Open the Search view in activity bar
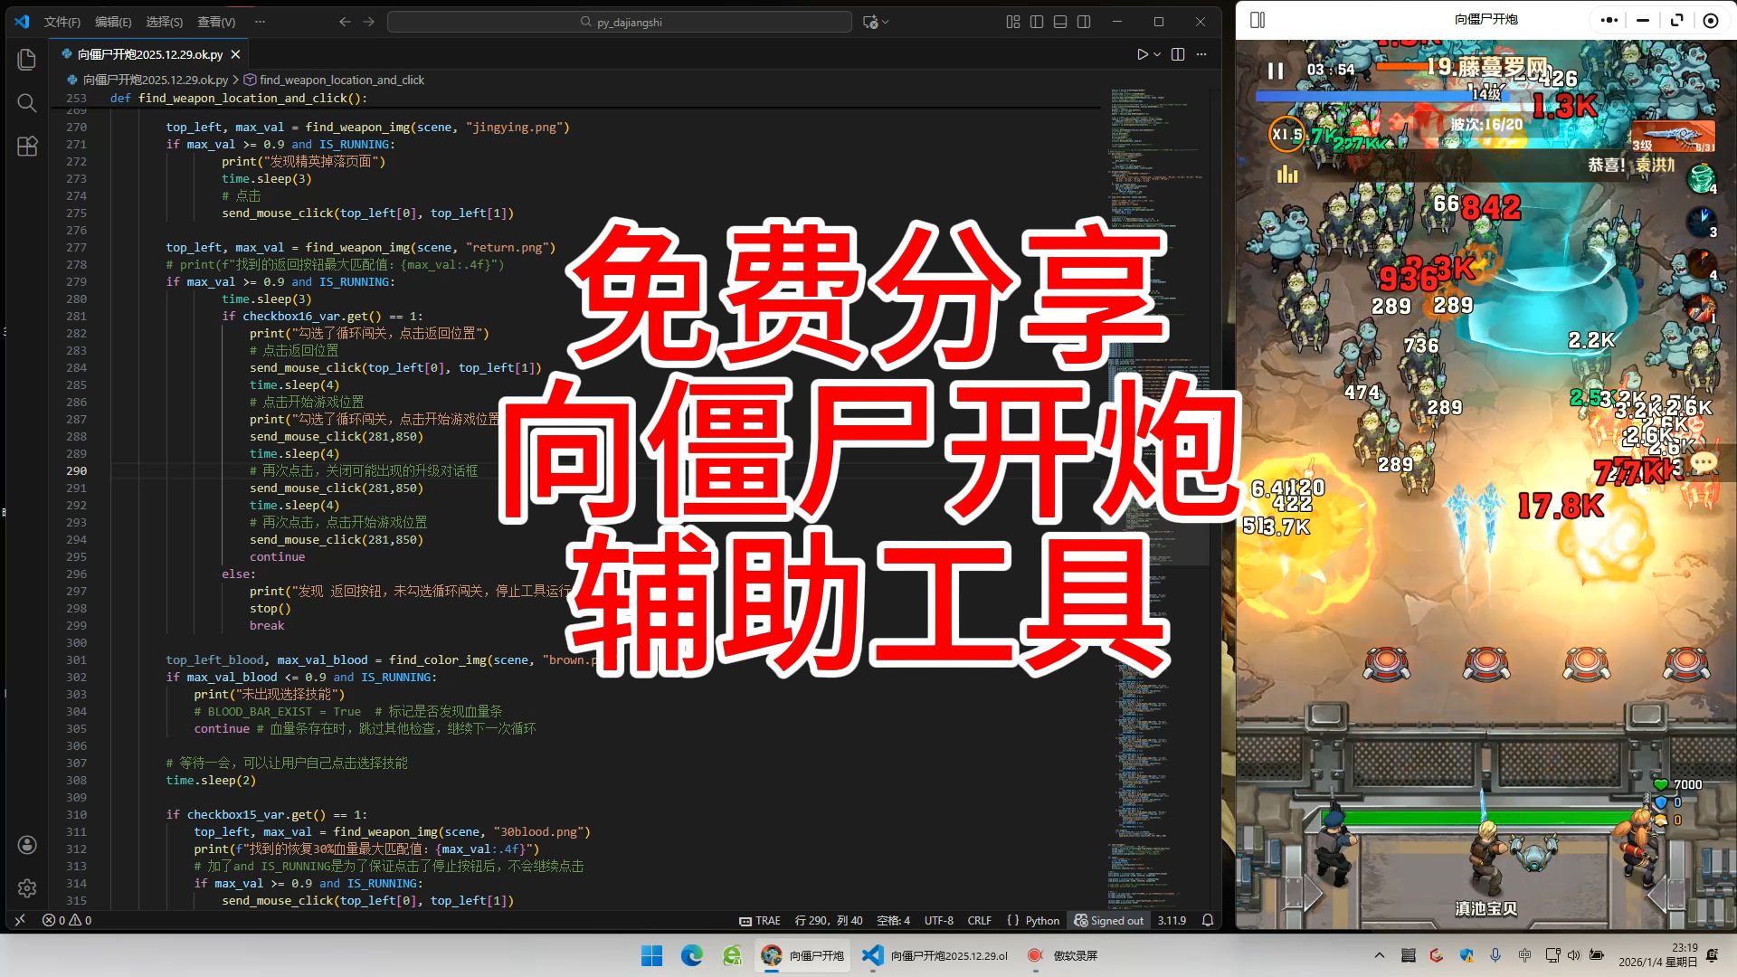1737x977 pixels. (x=27, y=103)
